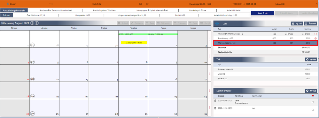Image resolution: width=319 pixels, height=118 pixels.
Task: Tick the checkbox on the 'test' comment
Action: [313, 110]
